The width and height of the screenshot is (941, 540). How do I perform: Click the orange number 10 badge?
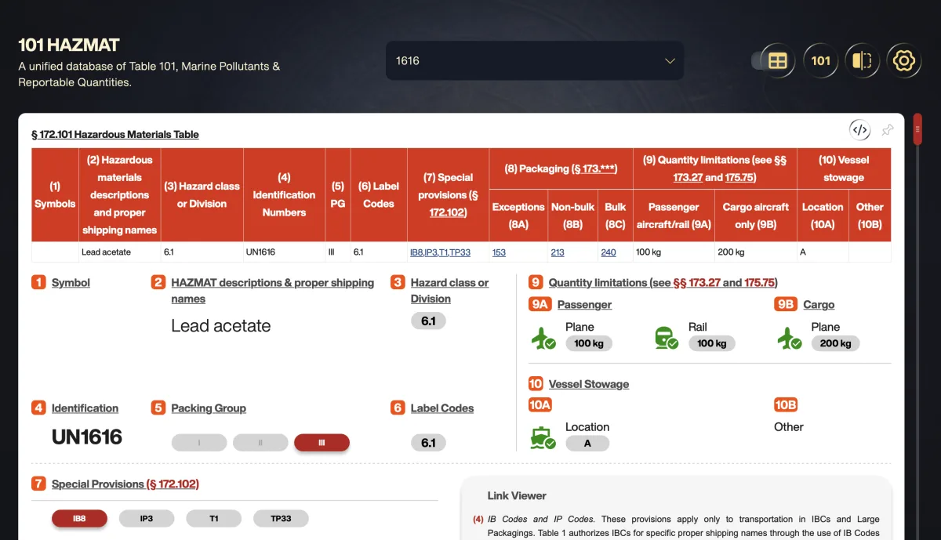(536, 383)
